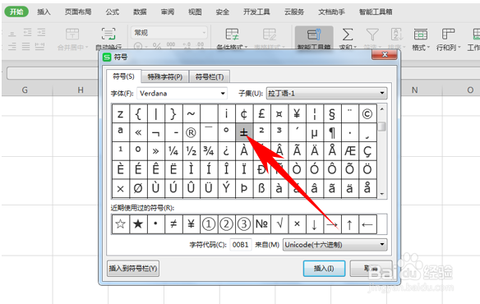The image size is (480, 304).
Task: Open the 页面布局 Page Layout tab
Action: point(78,12)
